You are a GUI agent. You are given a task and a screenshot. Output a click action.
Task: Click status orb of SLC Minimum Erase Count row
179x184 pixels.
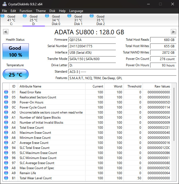click(x=6, y=158)
